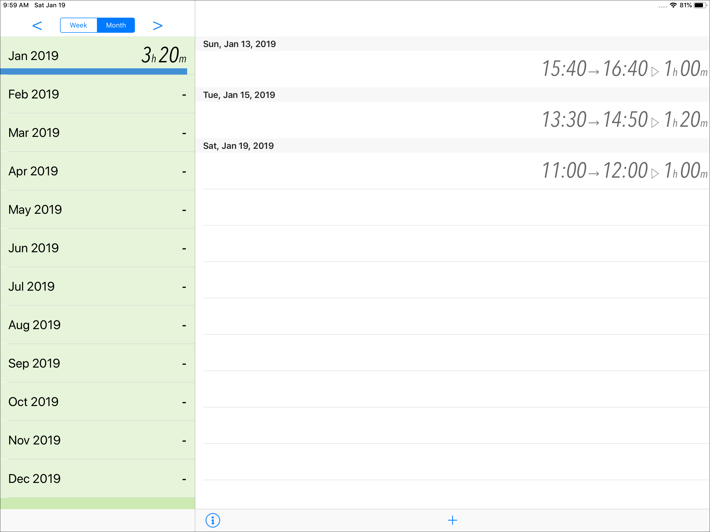Select the Nov 2019 month row
Image resolution: width=710 pixels, height=532 pixels.
(97, 440)
